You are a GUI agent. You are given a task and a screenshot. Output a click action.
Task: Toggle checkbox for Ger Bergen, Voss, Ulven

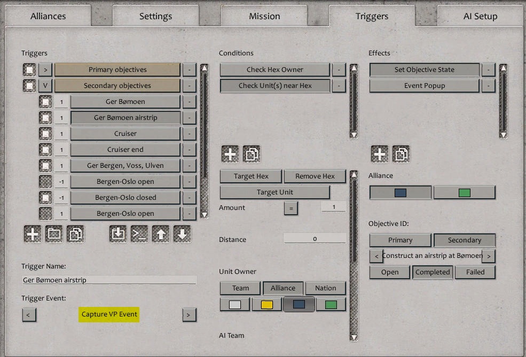[45, 166]
